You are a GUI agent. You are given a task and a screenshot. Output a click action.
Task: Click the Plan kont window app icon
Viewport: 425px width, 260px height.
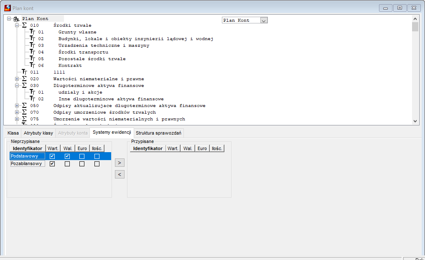(x=8, y=8)
